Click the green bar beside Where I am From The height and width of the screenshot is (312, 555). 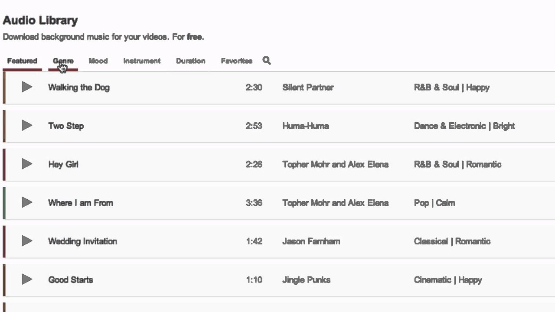4,203
